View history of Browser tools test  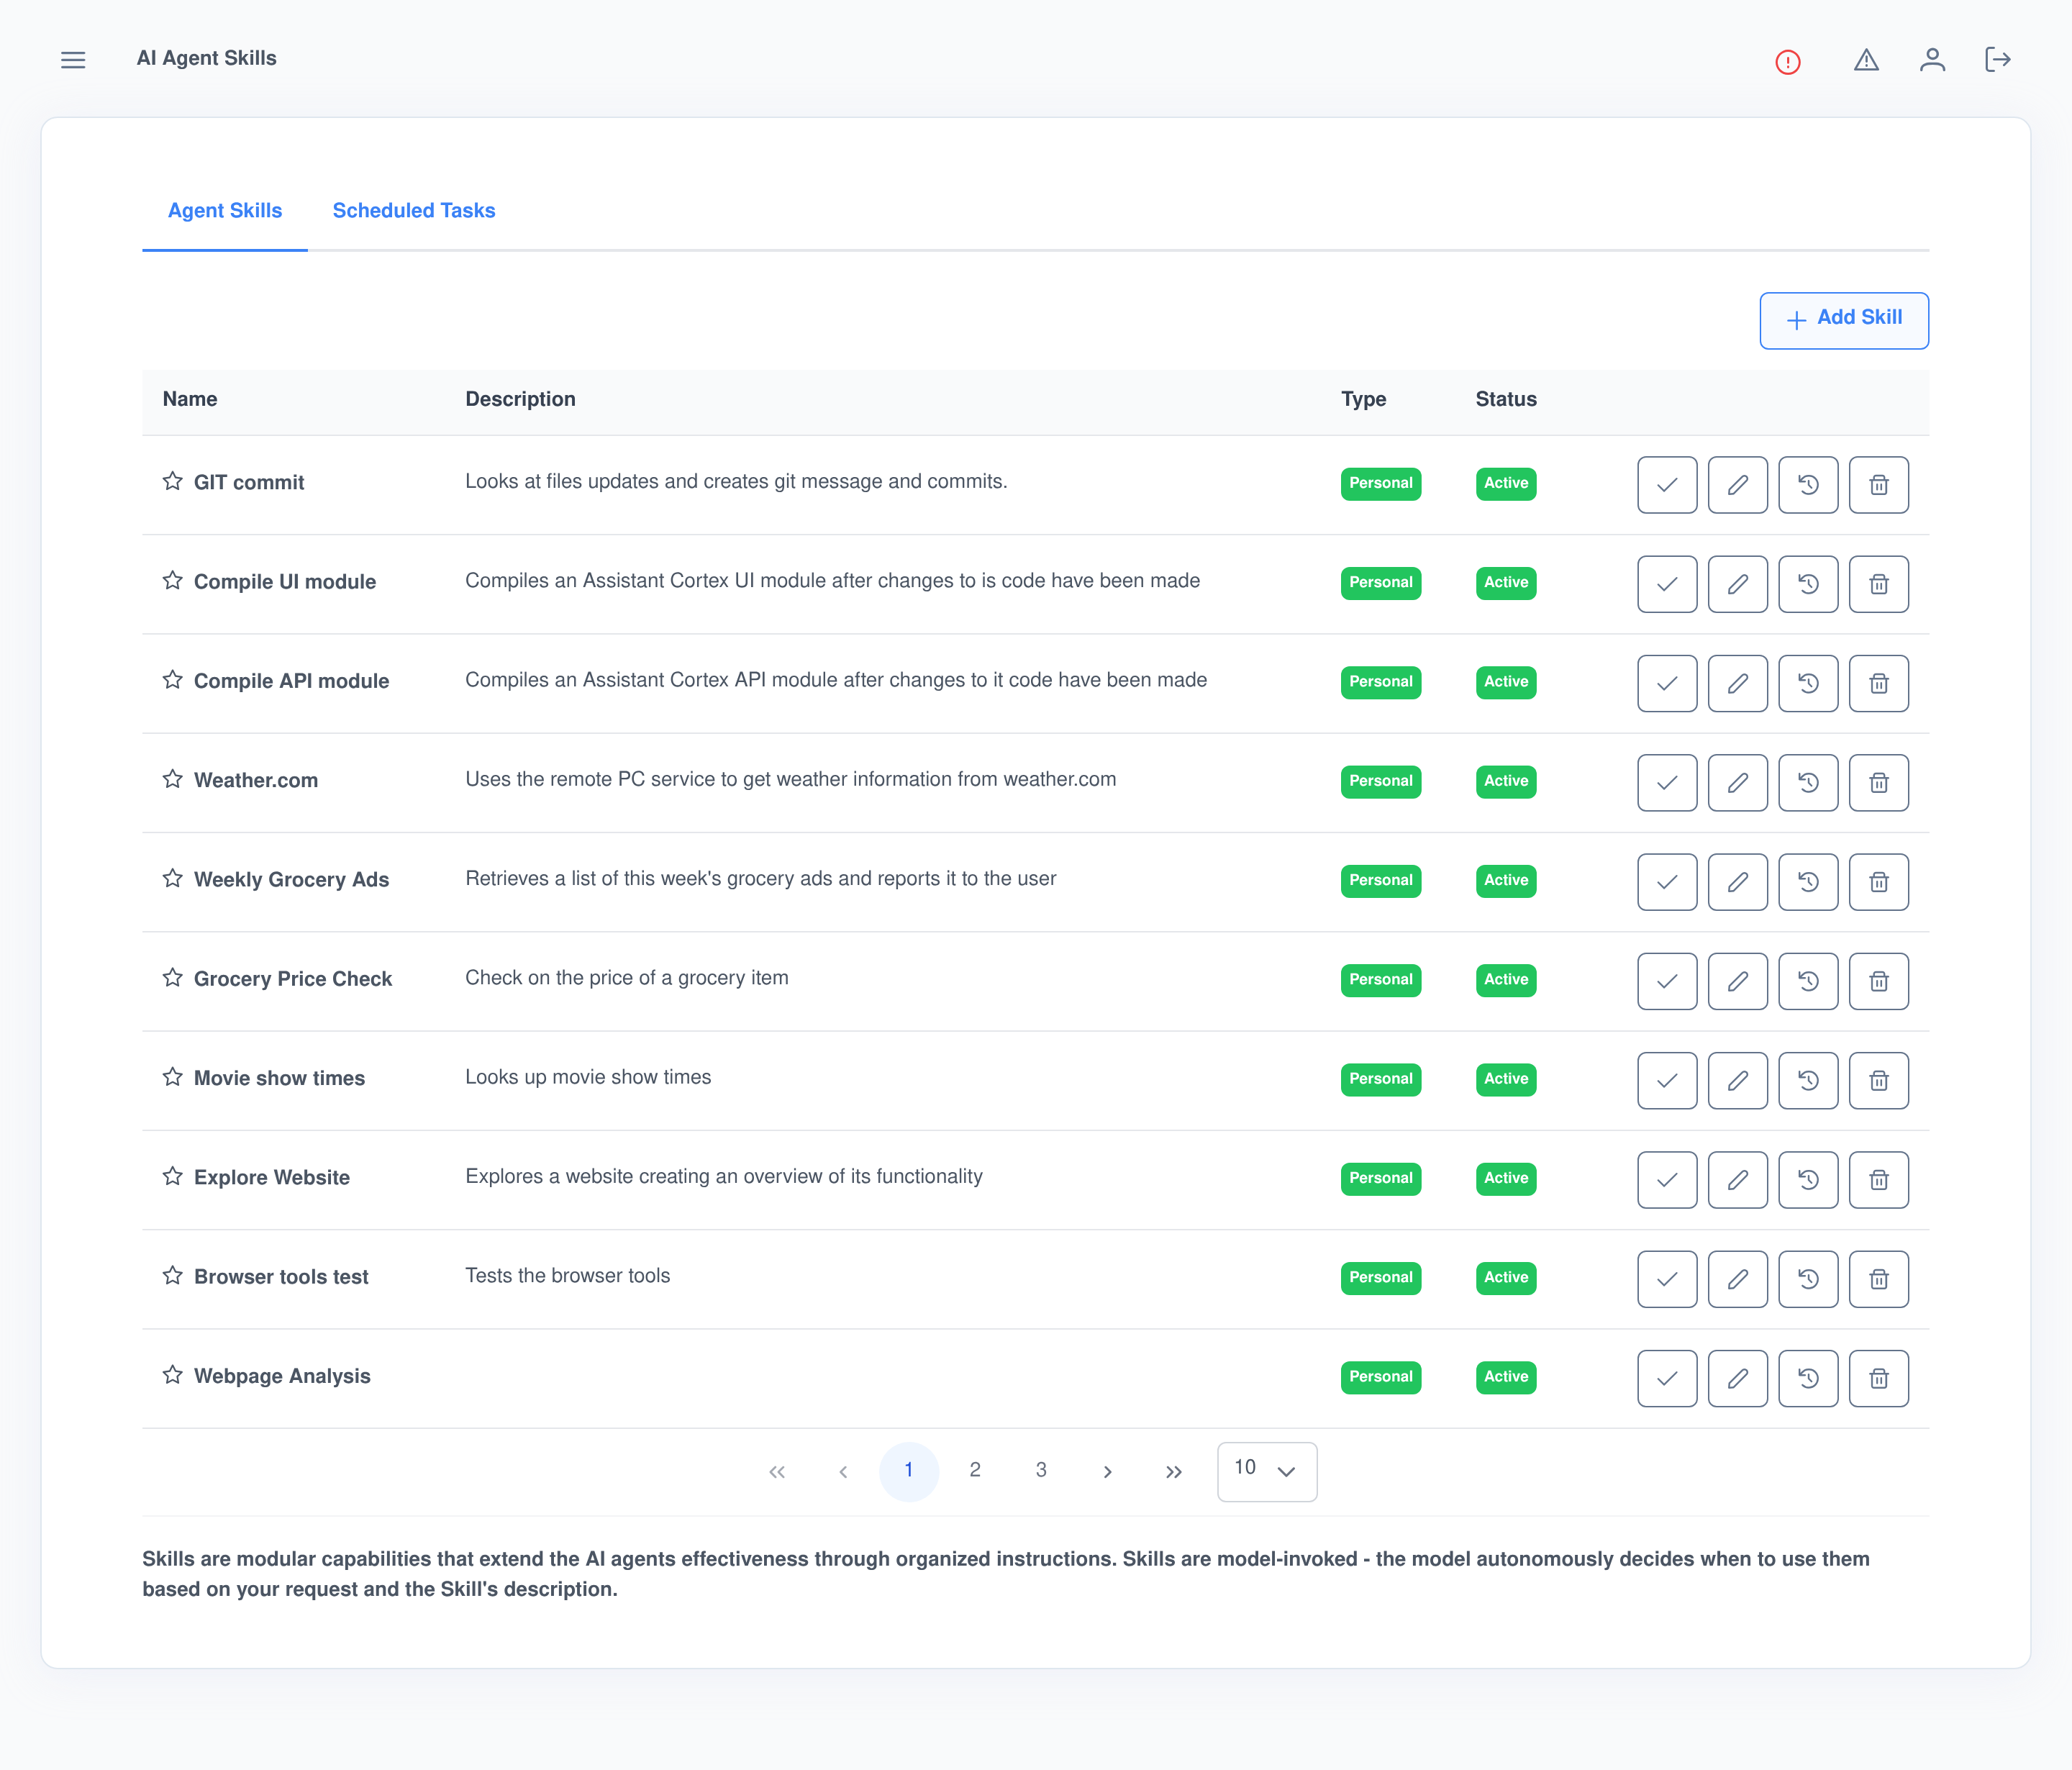1808,1279
